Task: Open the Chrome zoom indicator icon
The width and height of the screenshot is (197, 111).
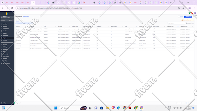Action: tap(179, 8)
